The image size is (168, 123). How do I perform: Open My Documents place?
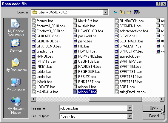[16, 65]
